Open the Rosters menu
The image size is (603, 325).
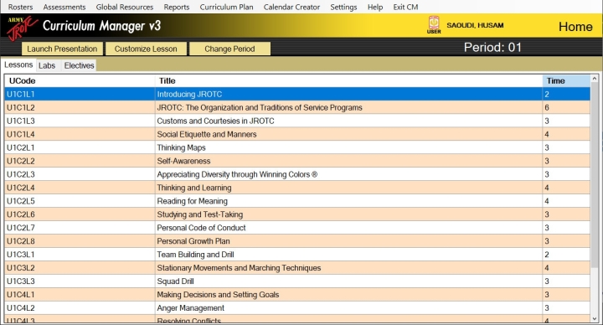(20, 7)
